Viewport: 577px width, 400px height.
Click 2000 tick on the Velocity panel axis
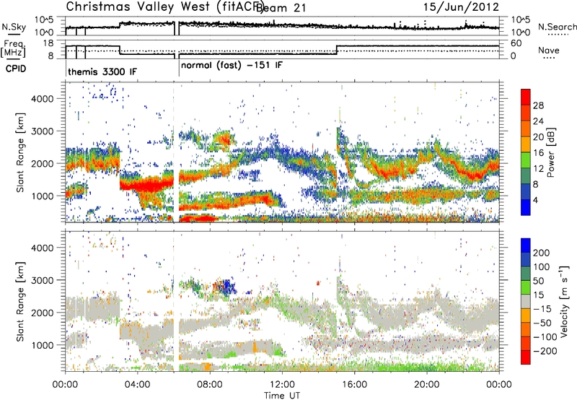(x=42, y=313)
